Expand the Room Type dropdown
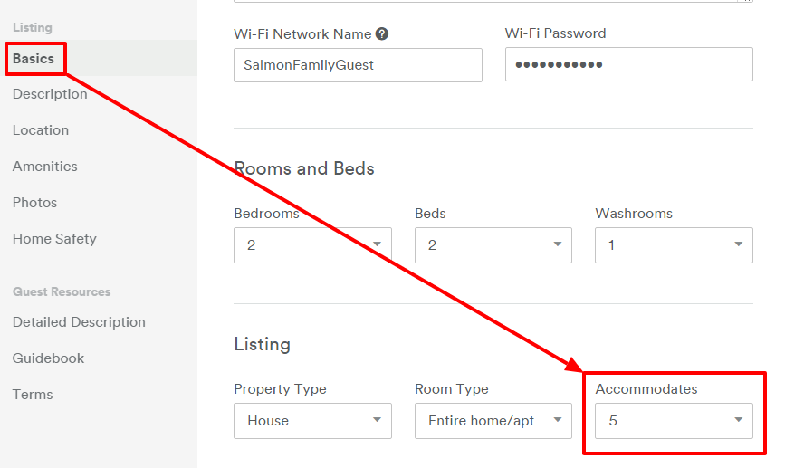This screenshot has width=785, height=468. pyautogui.click(x=493, y=421)
